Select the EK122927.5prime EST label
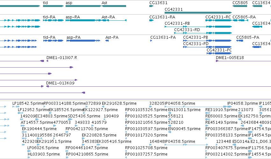The width and height of the screenshot is (271, 159). click(x=100, y=110)
